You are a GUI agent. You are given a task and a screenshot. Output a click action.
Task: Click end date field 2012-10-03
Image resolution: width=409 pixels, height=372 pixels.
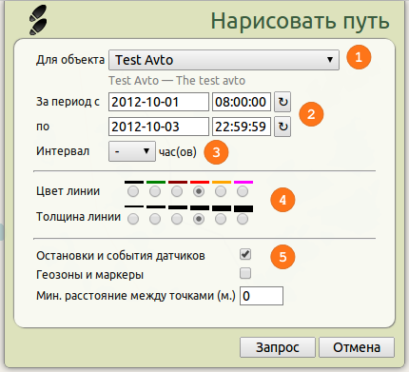pos(159,127)
